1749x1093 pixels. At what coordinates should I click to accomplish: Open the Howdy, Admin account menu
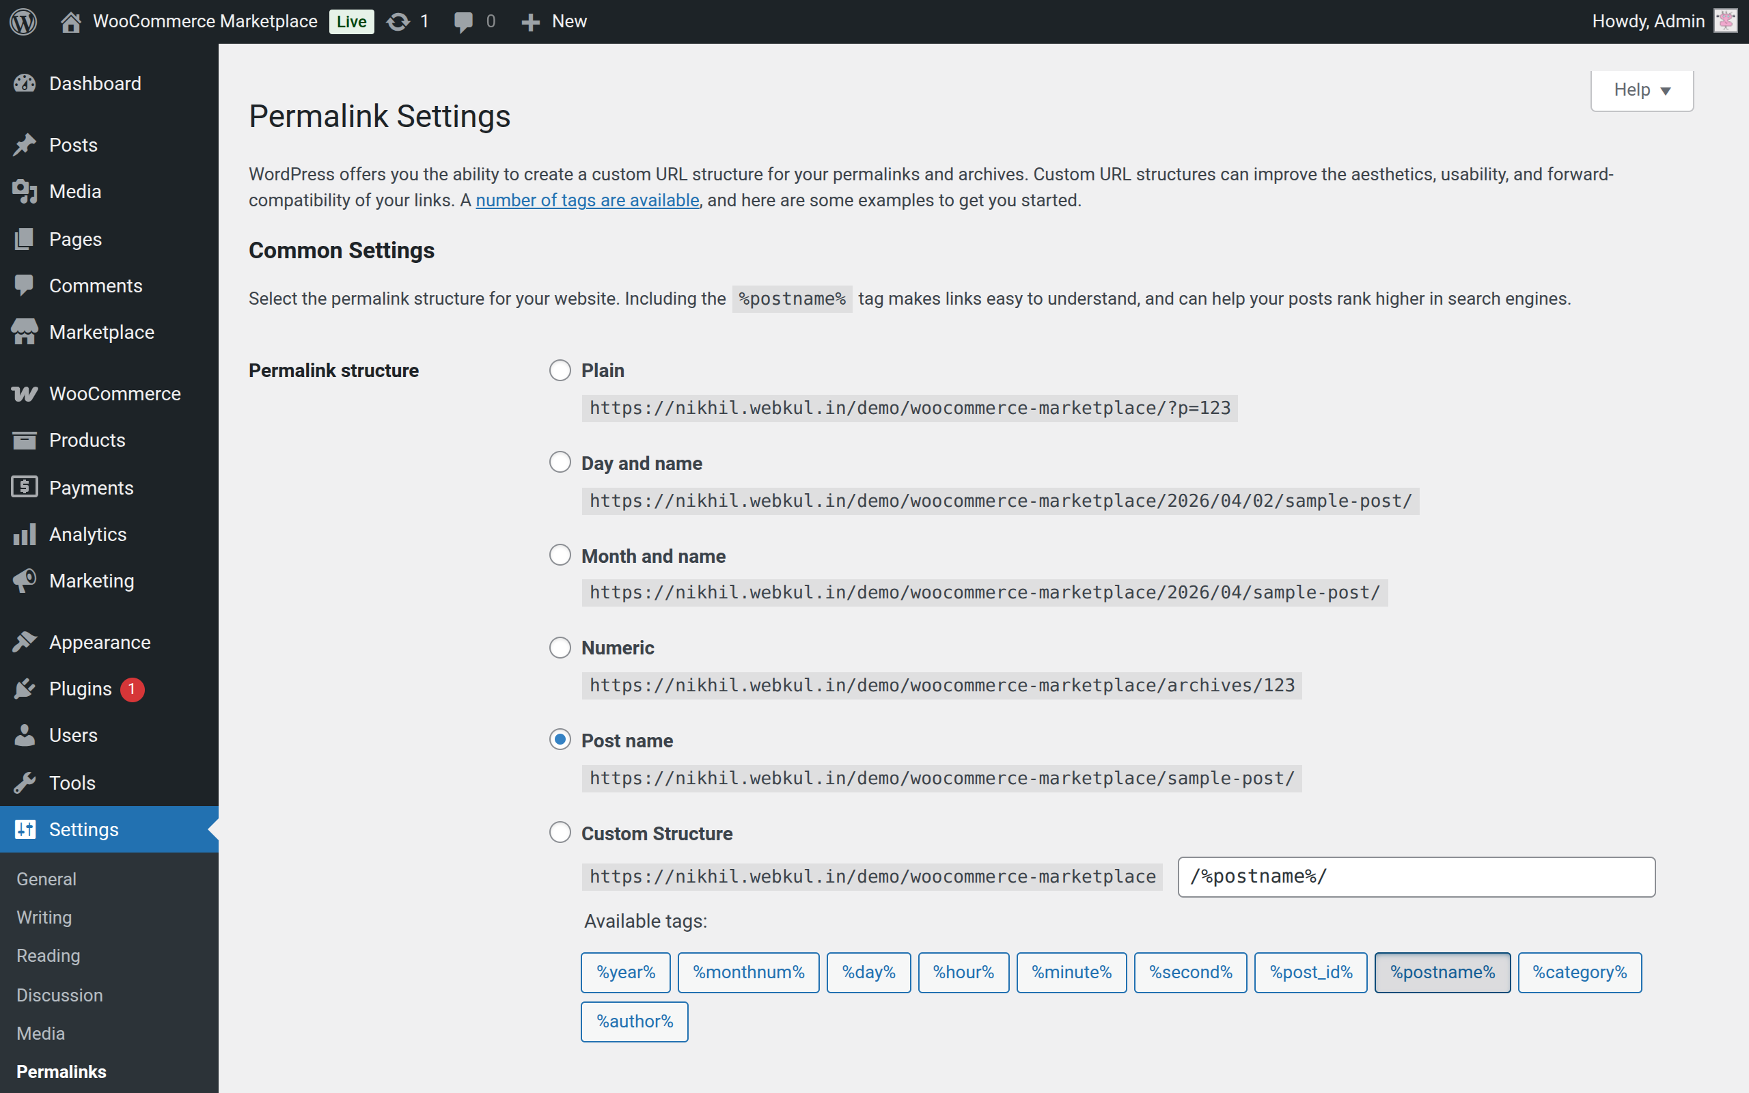[x=1648, y=21]
